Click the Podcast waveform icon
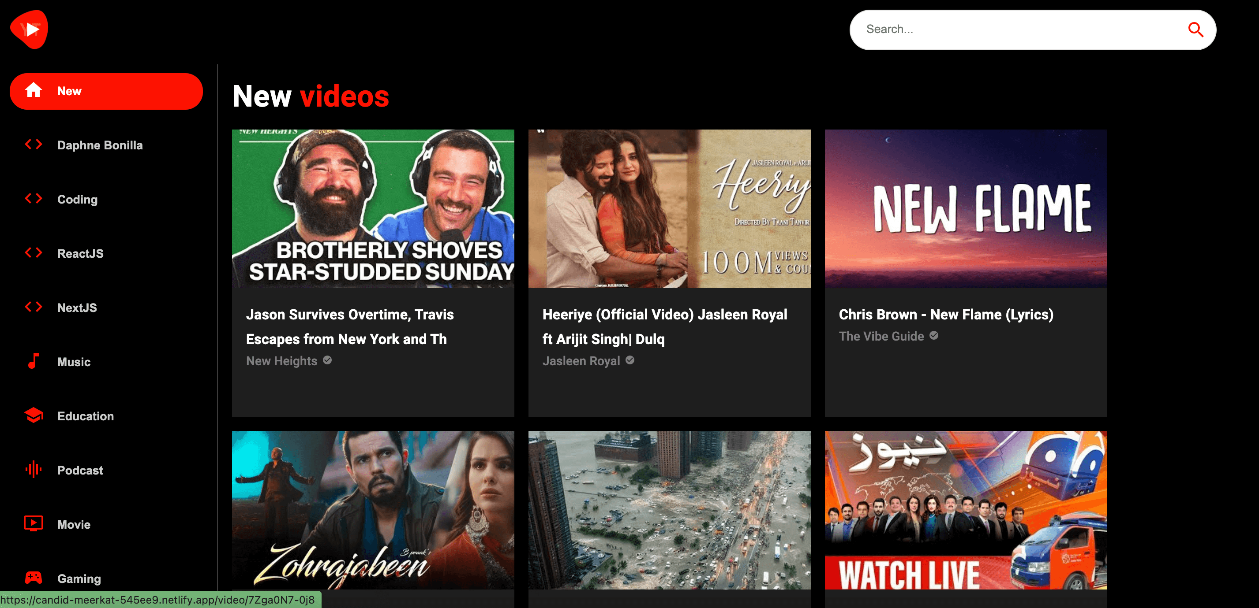Image resolution: width=1259 pixels, height=608 pixels. click(x=33, y=469)
